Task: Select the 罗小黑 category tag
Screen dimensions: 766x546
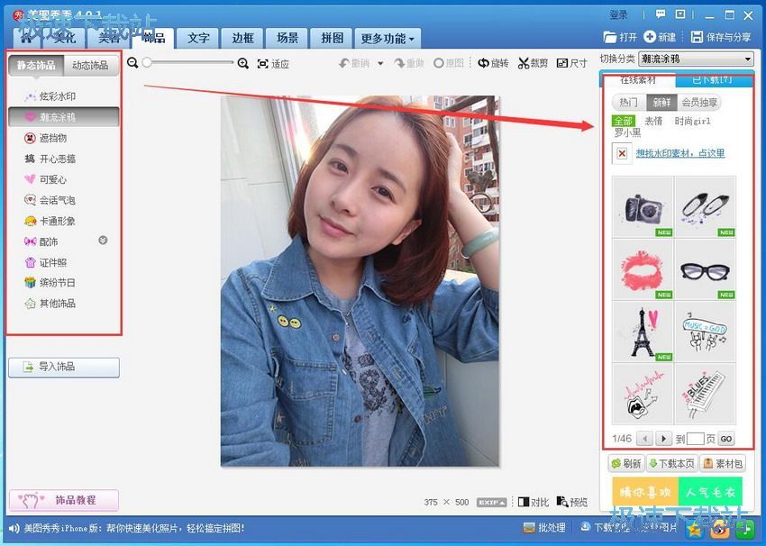Action: pos(628,132)
